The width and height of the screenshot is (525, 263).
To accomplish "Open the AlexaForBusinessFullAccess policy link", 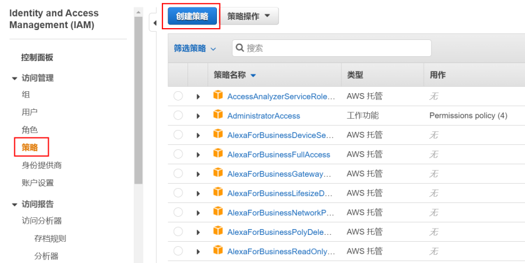I will 279,155.
